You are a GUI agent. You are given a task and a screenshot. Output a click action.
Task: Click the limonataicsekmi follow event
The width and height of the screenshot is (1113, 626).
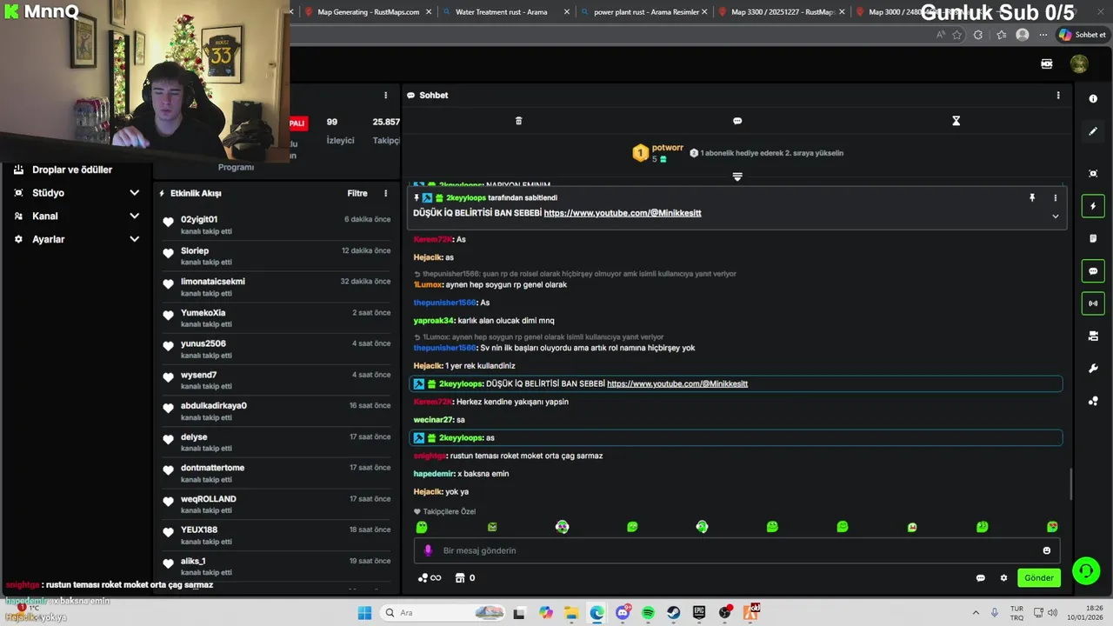point(277,287)
